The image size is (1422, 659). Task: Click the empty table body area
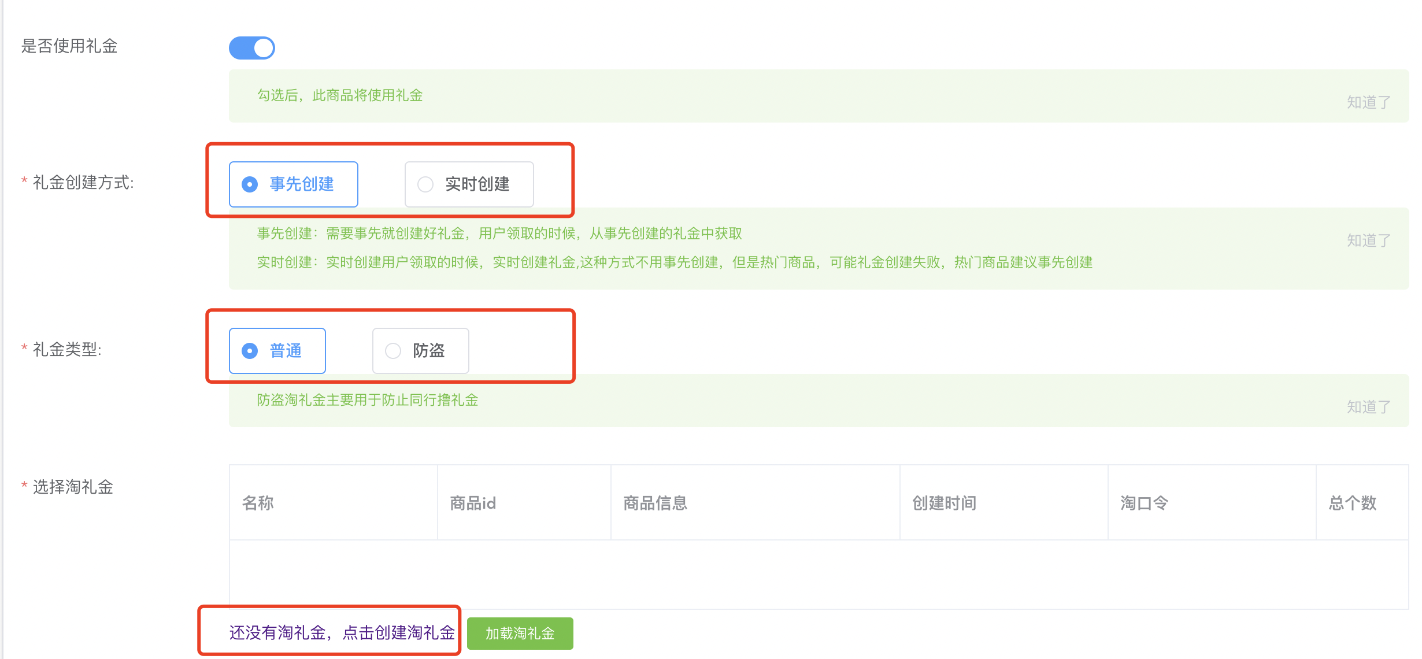click(x=819, y=574)
